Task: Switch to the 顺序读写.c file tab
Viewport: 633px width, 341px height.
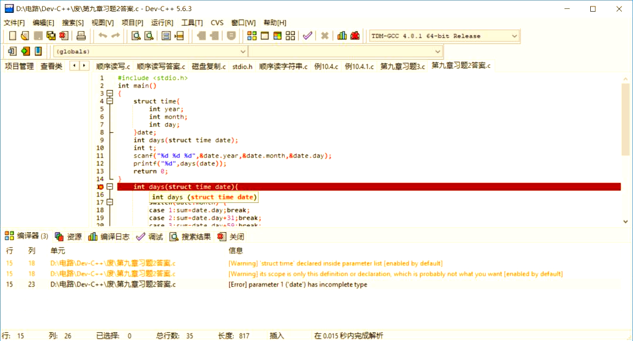Action: click(113, 66)
